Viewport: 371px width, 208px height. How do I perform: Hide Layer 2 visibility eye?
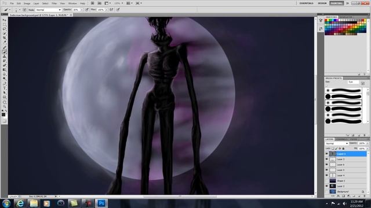point(327,186)
